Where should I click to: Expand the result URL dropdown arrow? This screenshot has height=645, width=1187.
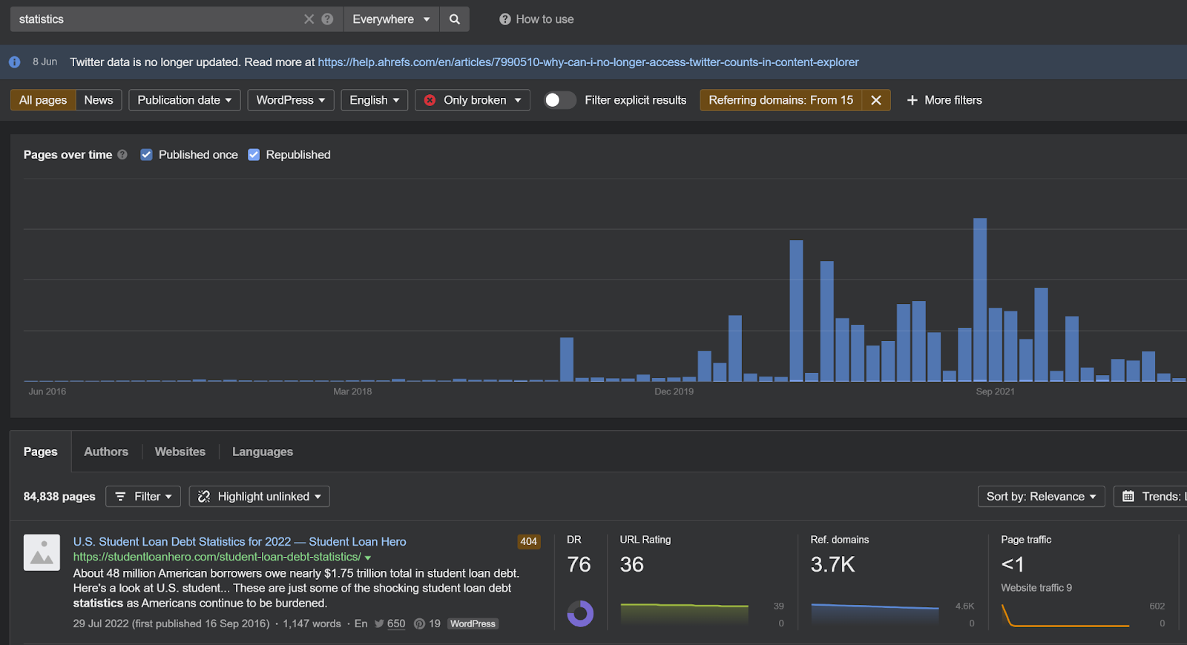tap(368, 558)
